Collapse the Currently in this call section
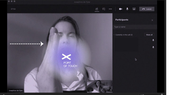This screenshot has width=169, height=95. click(x=114, y=35)
